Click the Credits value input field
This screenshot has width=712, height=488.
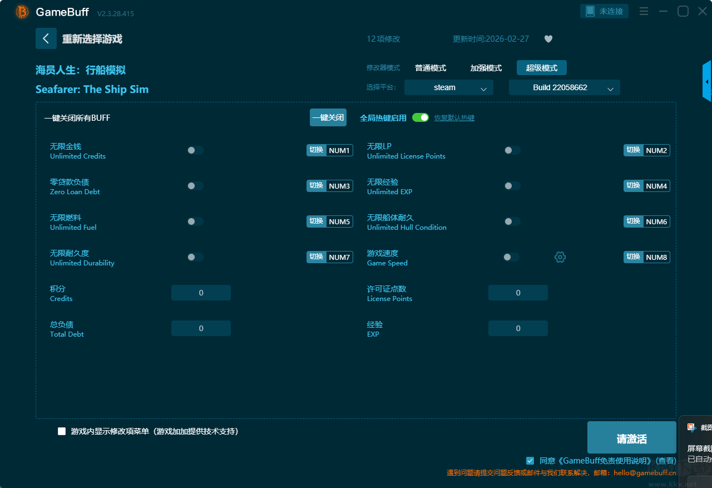coord(201,293)
